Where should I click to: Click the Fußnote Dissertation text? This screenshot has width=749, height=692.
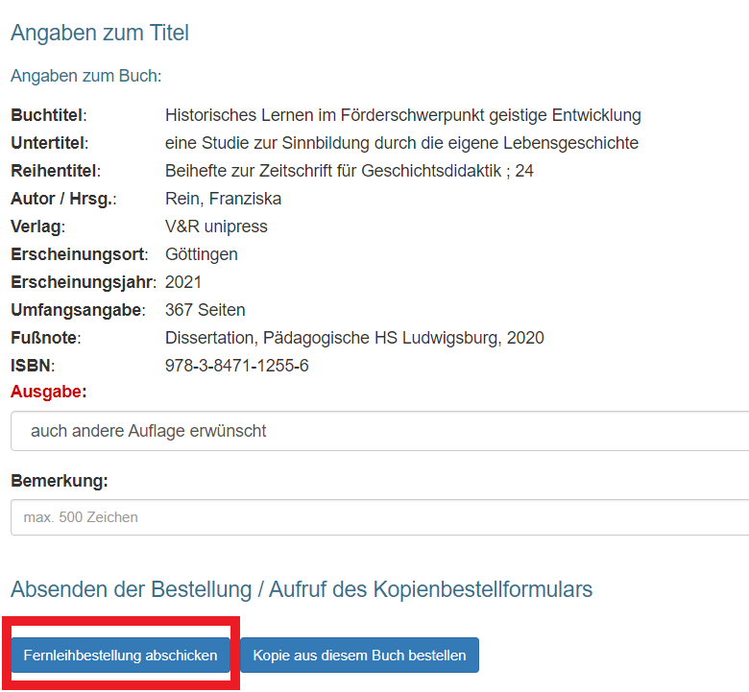point(354,338)
